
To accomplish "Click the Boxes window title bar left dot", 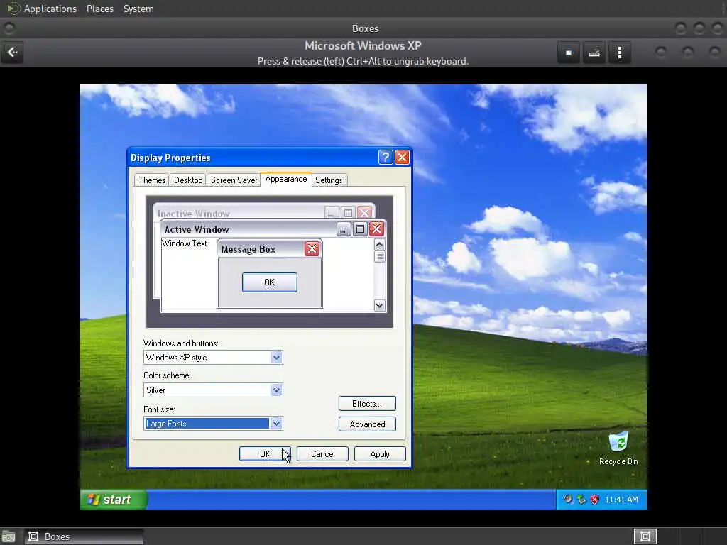I will tap(9, 28).
